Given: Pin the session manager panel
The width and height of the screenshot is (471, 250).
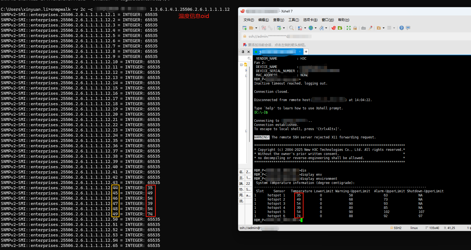Looking at the screenshot, I should 243,52.
